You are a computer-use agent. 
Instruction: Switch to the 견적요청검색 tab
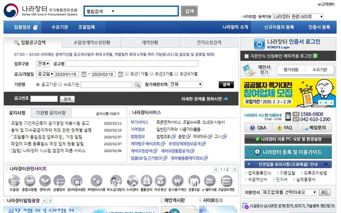coord(209,42)
